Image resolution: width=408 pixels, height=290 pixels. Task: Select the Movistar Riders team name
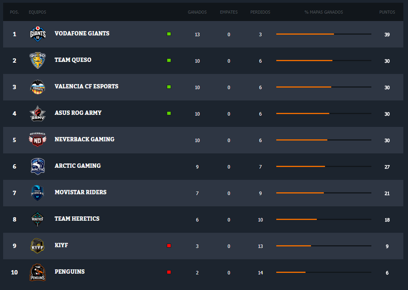(81, 192)
